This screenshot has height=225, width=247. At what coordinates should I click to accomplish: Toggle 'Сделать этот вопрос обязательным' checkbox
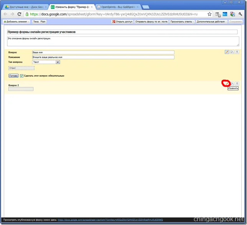(x=21, y=76)
